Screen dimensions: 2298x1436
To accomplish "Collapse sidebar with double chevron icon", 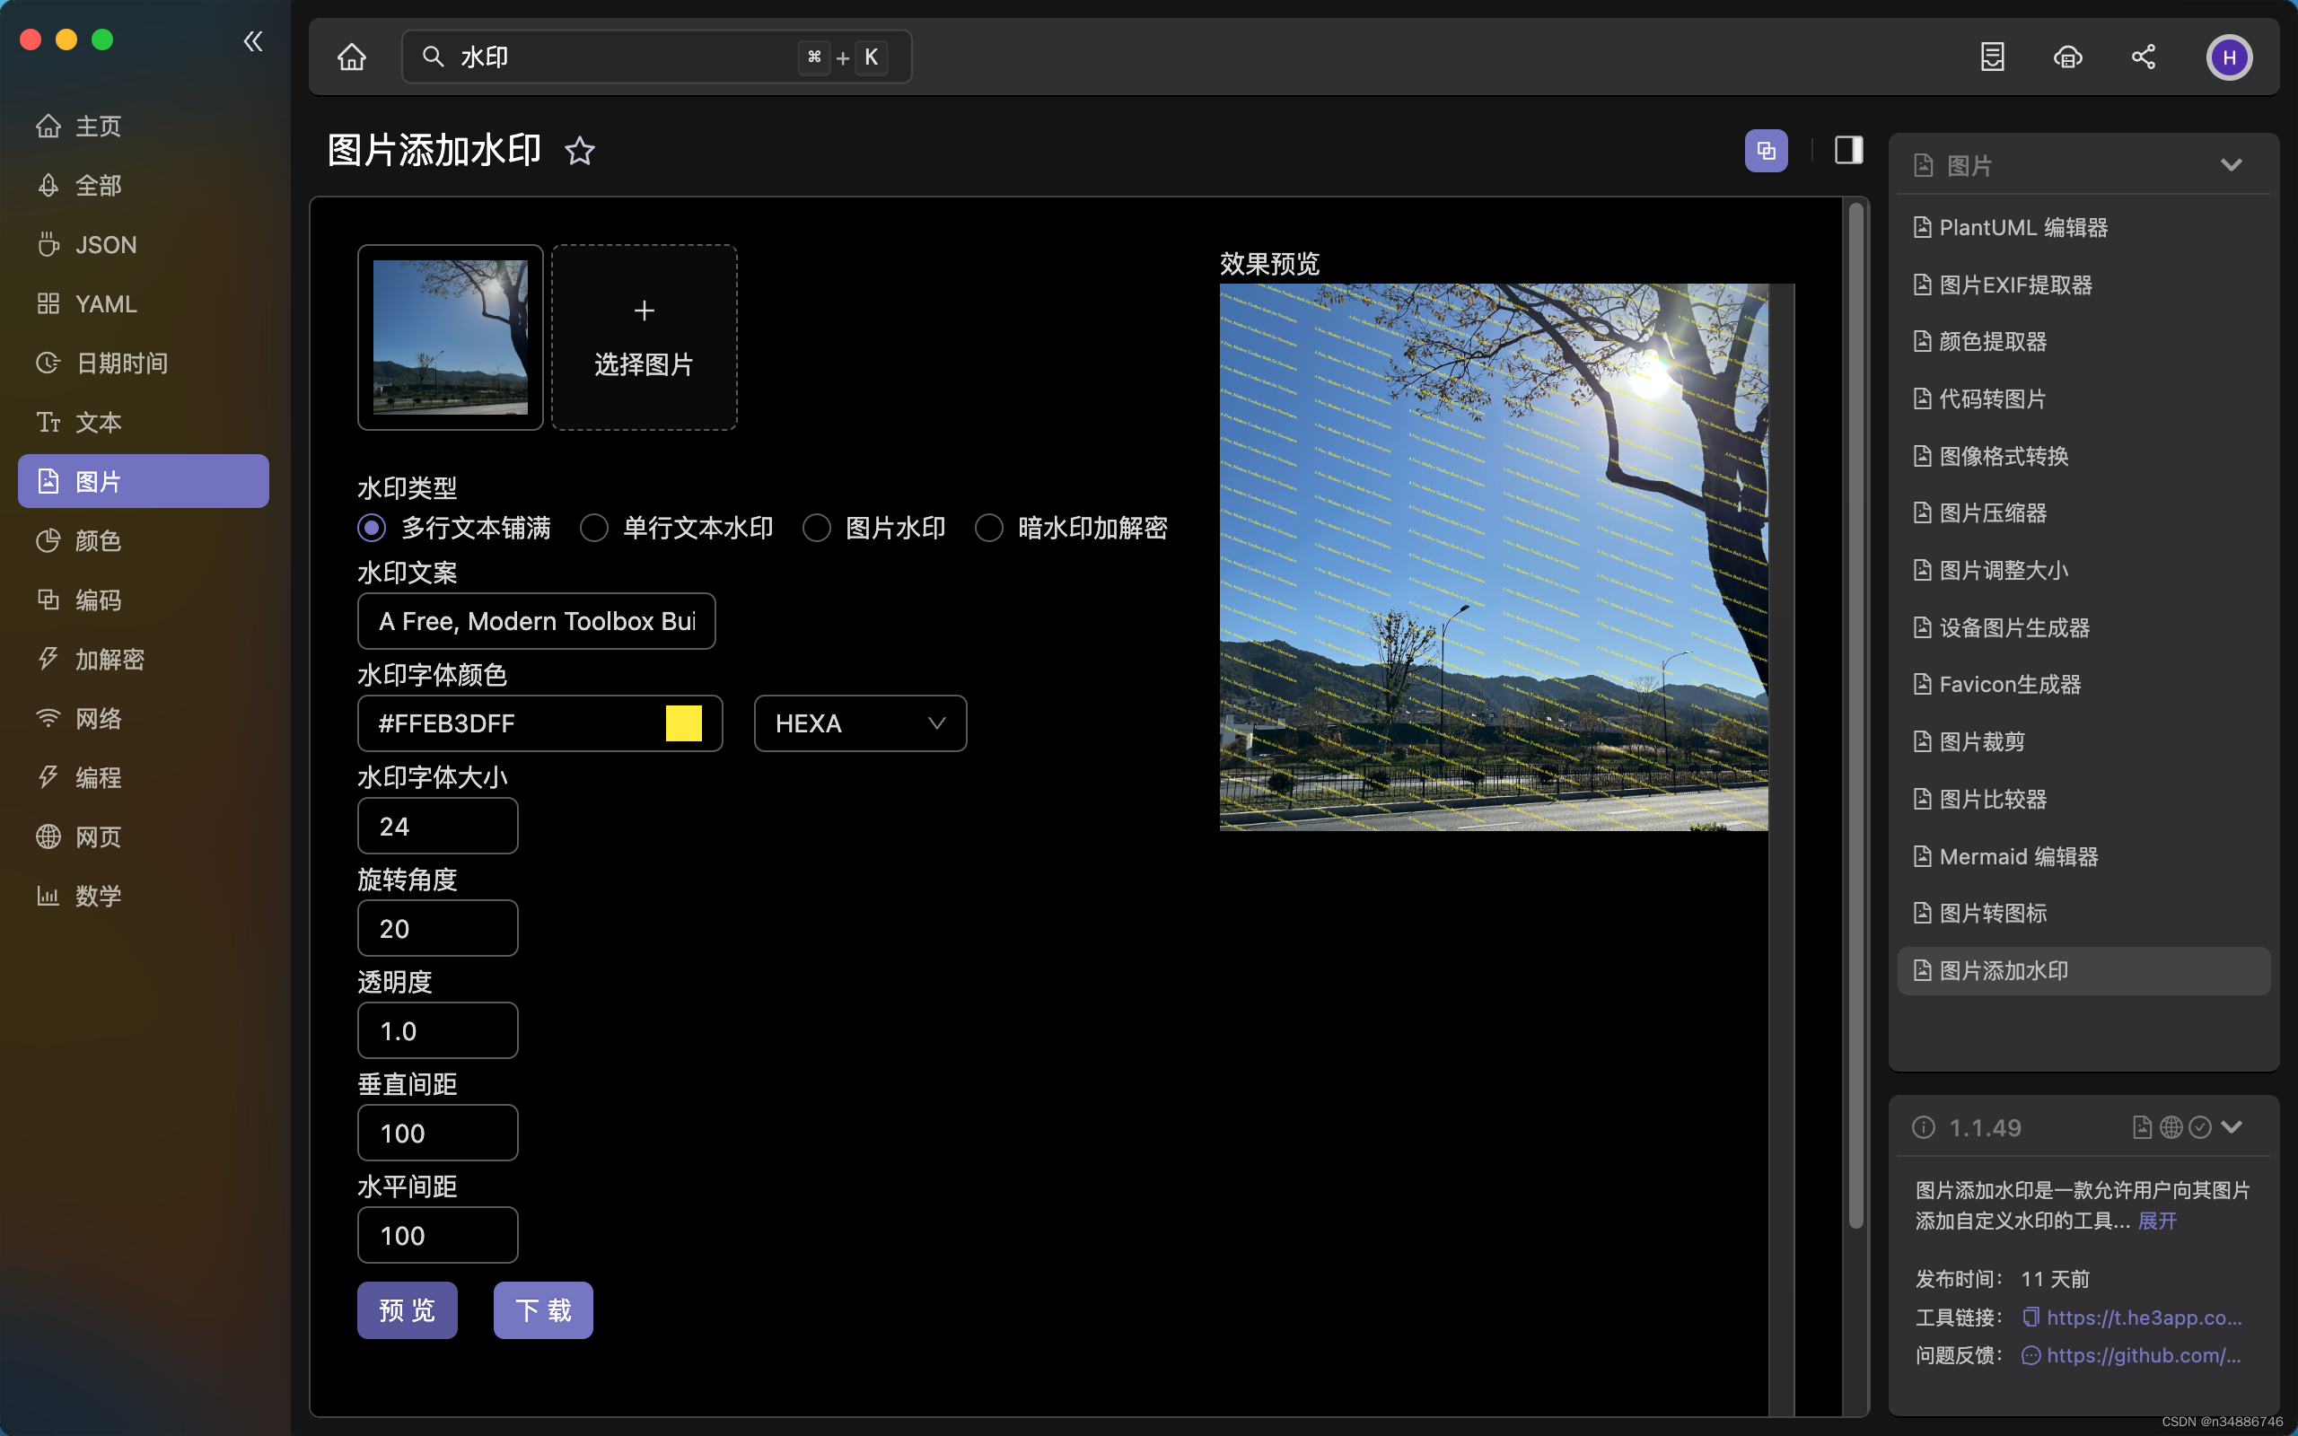I will click(x=252, y=41).
